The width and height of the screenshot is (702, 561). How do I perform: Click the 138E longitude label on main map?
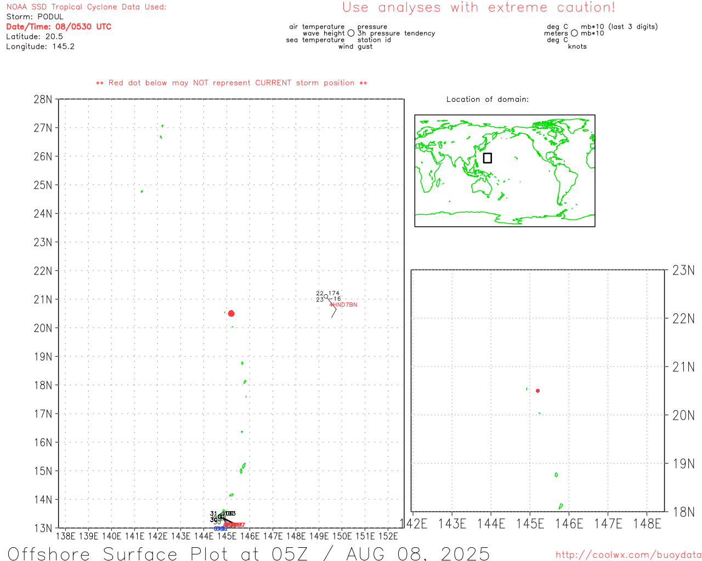click(66, 536)
